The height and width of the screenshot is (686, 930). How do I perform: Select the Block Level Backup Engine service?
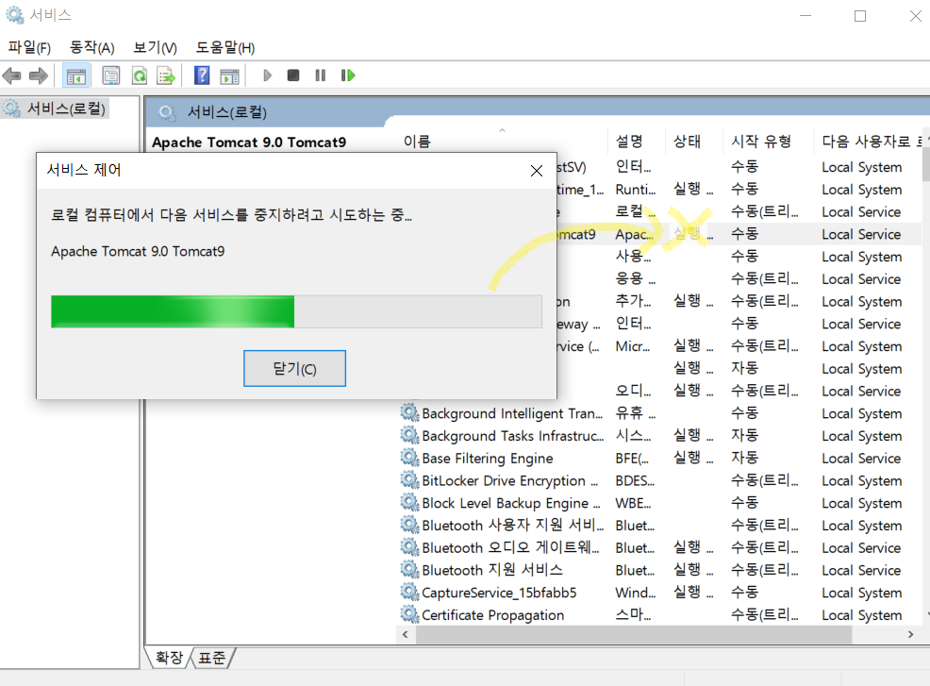click(x=658, y=503)
